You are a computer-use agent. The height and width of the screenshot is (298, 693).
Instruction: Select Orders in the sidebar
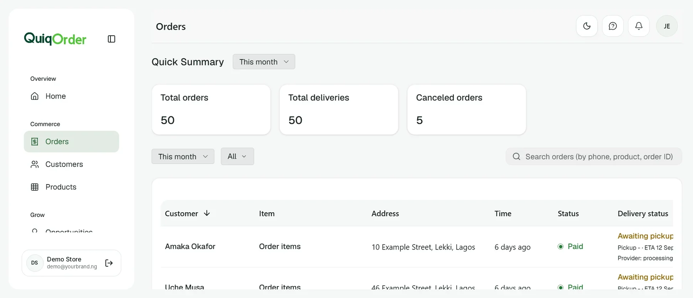point(71,142)
